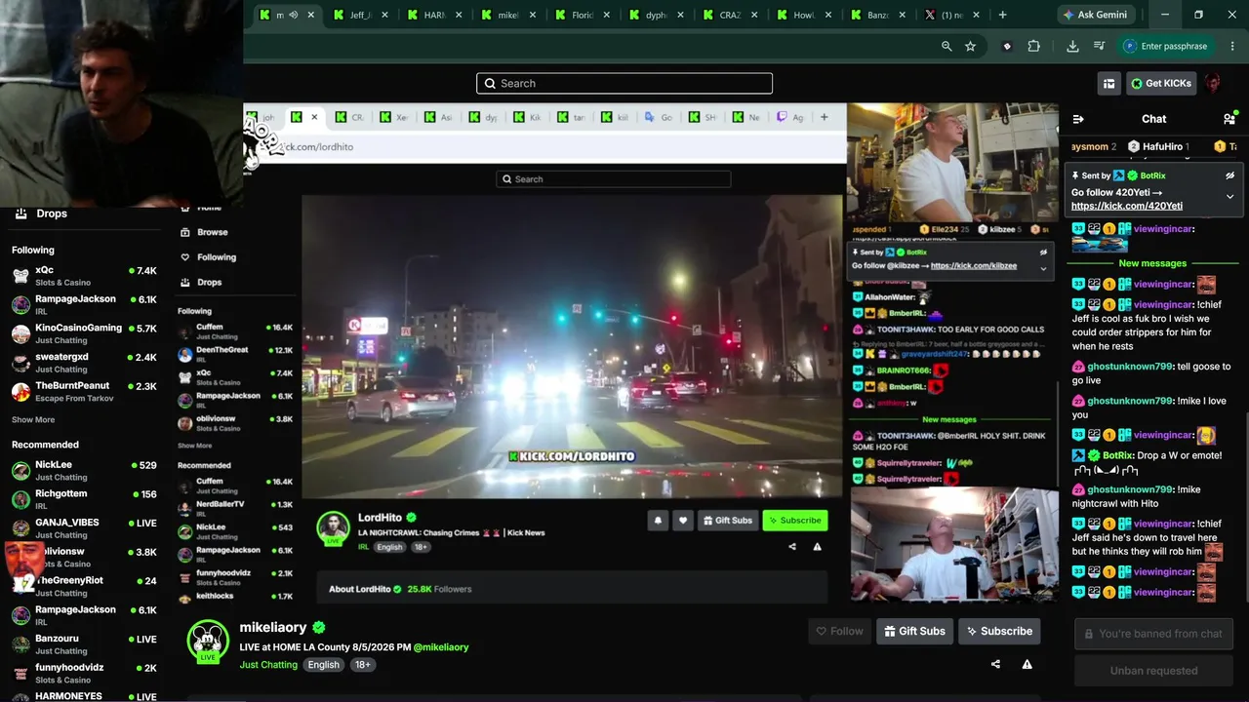1249x702 pixels.
Task: Open Banzouru channel in sidebar
Action: coord(84,644)
